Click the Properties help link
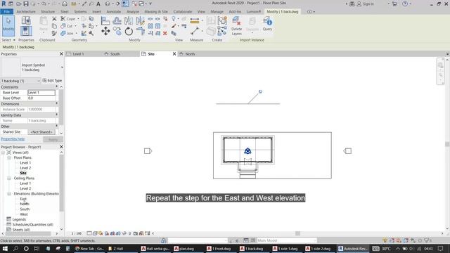The image size is (450, 253). pos(13,139)
